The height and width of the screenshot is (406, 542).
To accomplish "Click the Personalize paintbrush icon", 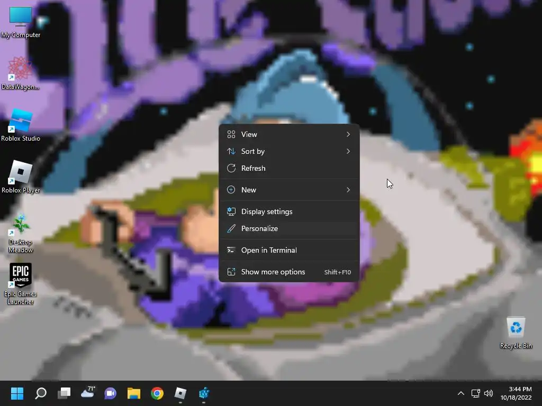I will pyautogui.click(x=231, y=228).
